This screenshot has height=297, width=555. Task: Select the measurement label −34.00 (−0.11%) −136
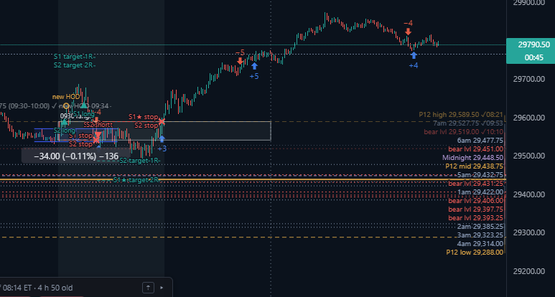76,156
